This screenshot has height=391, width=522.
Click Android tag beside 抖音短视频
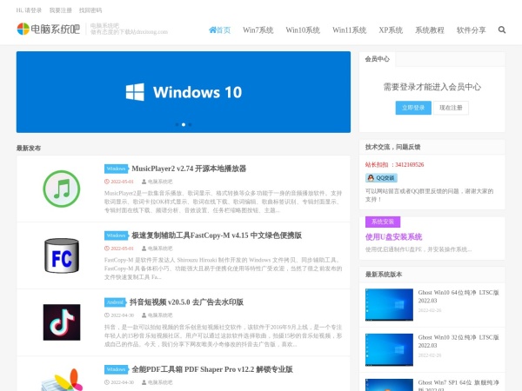(115, 302)
